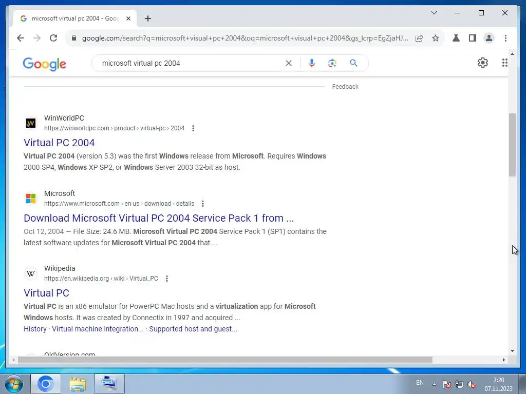Image resolution: width=526 pixels, height=394 pixels.
Task: Click the www.microsoft.com URL breadcrumb
Action: (x=119, y=204)
